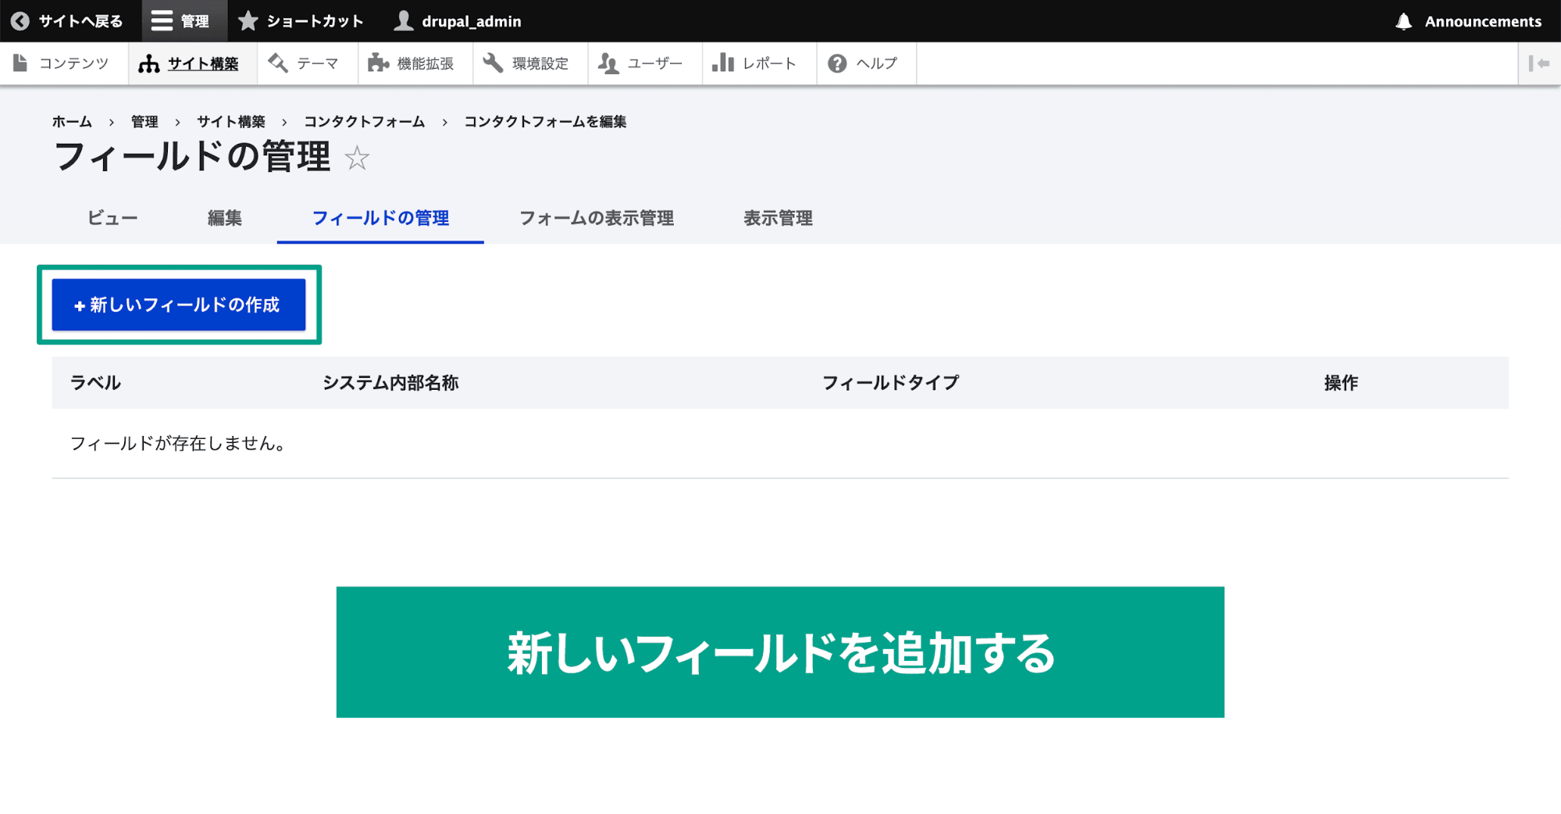Click the フィールドが存在しません。 message
The image size is (1561, 814).
179,444
